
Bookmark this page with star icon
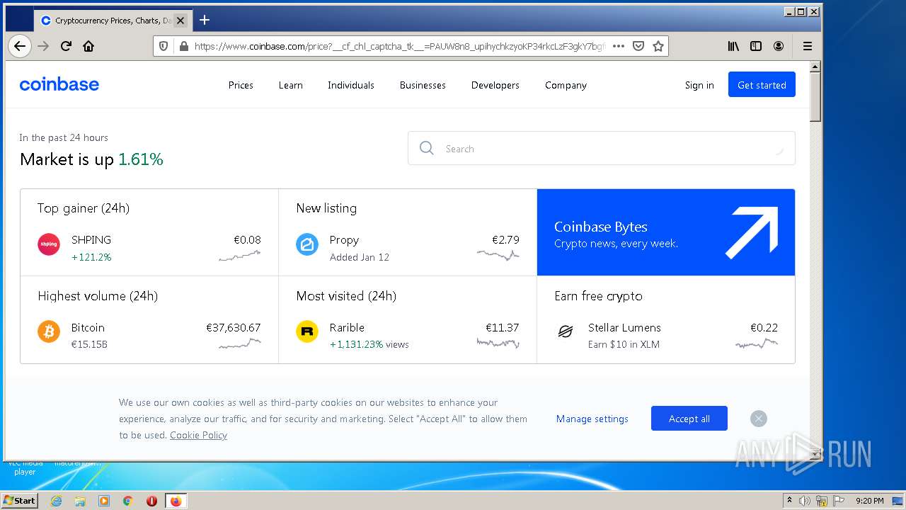coord(658,46)
